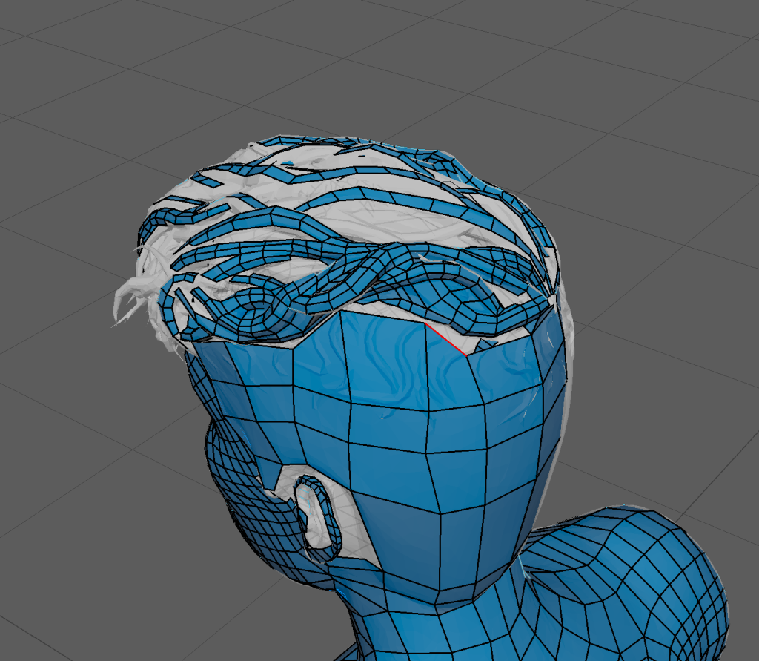Select the white hair tuft at left

133,298
